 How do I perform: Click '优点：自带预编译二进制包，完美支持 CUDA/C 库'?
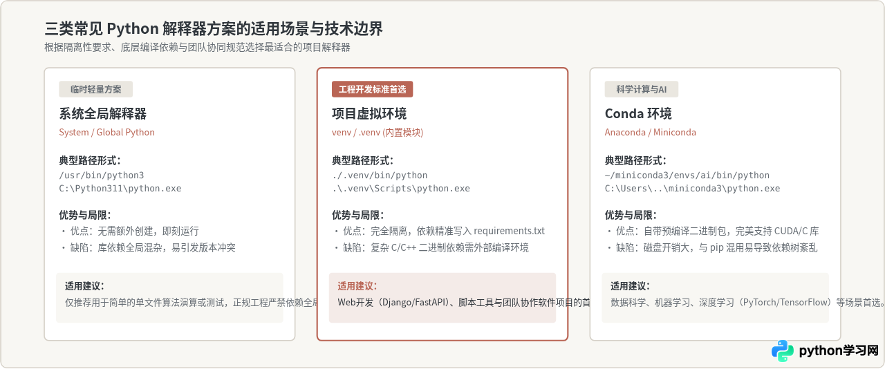click(x=718, y=231)
